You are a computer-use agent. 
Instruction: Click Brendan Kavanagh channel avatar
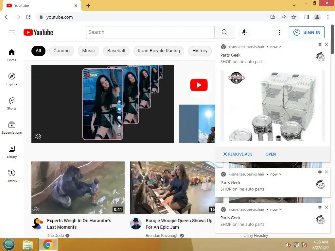click(x=136, y=224)
